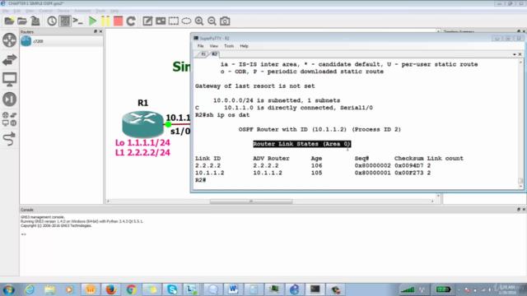Open SuperPuTTY Tools menu
This screenshot has height=296, width=527.
(229, 46)
